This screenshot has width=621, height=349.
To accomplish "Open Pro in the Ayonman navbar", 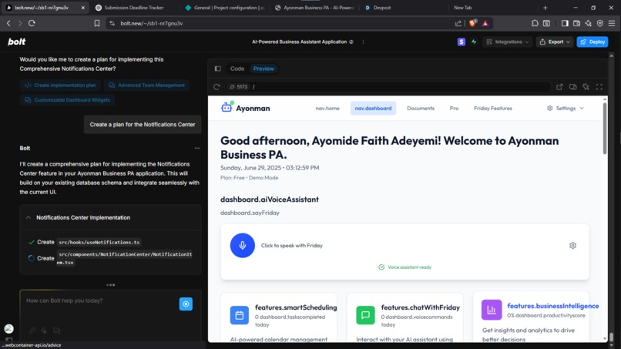I will pyautogui.click(x=454, y=108).
